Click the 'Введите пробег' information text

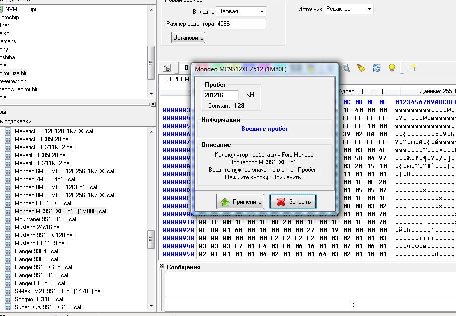pos(265,129)
